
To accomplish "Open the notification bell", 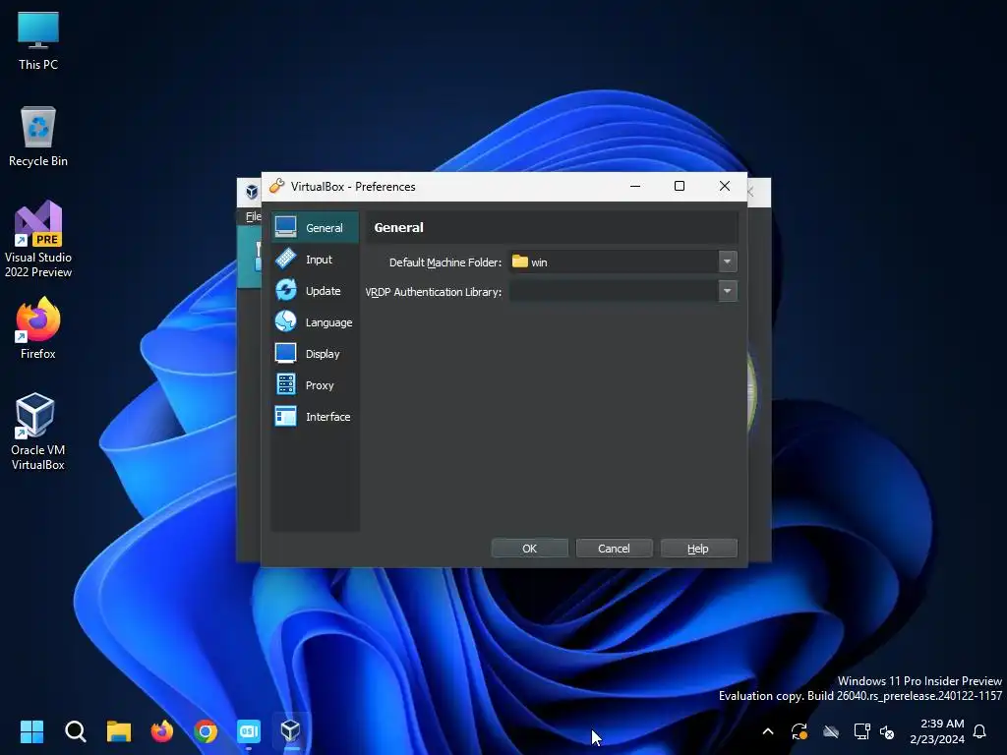I will coord(979,731).
